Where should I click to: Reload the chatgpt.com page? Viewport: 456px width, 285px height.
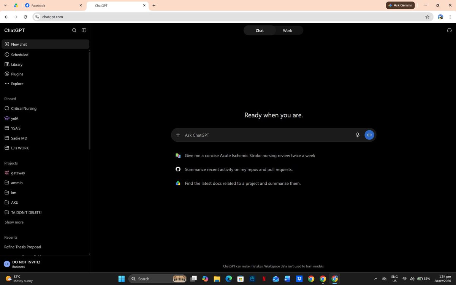click(x=25, y=17)
